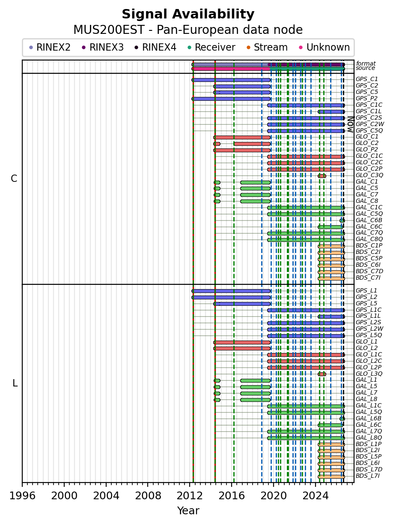Click the GLO_C3Q row label
393x525 pixels.
coord(369,175)
